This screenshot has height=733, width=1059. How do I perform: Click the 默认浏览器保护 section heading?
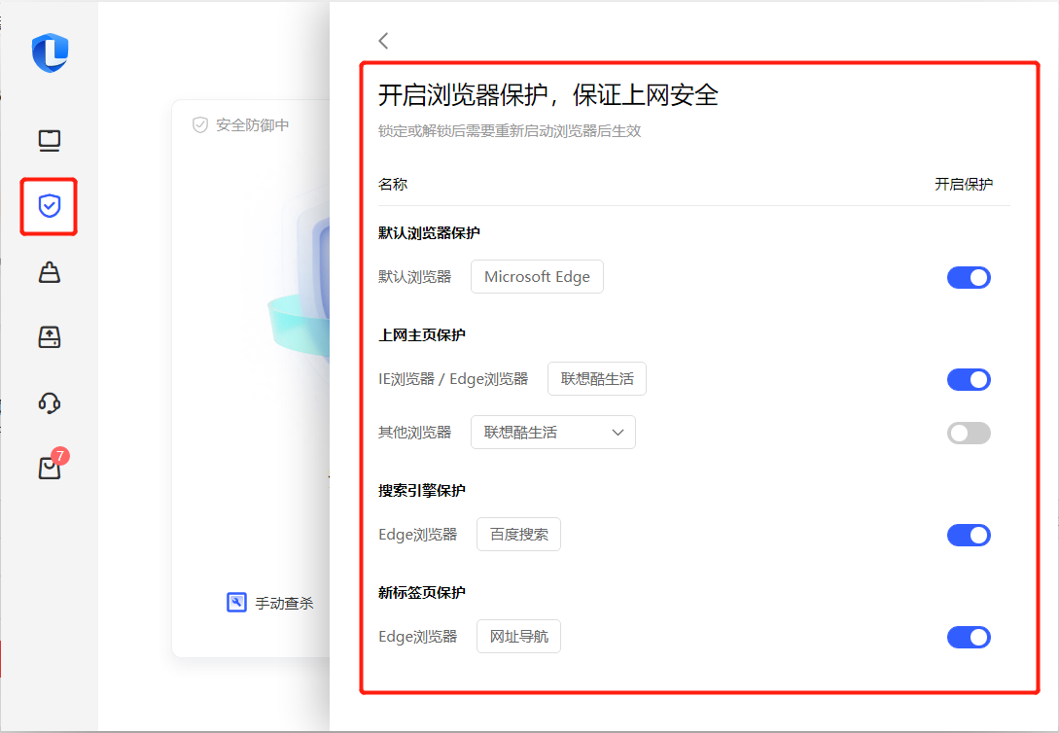click(x=430, y=233)
